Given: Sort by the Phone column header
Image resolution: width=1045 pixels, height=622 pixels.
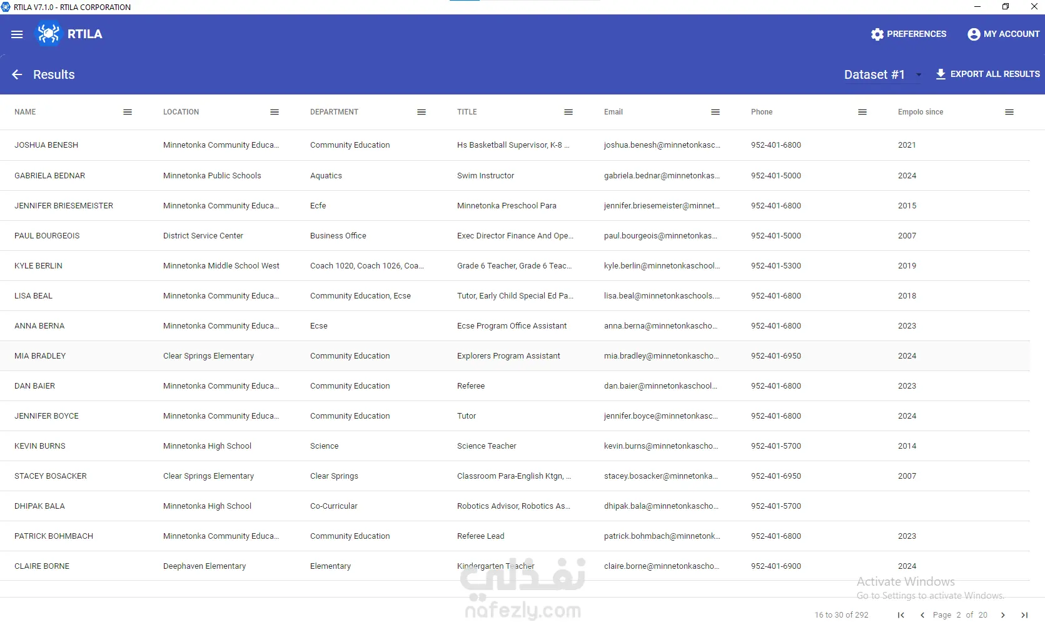Looking at the screenshot, I should point(762,112).
